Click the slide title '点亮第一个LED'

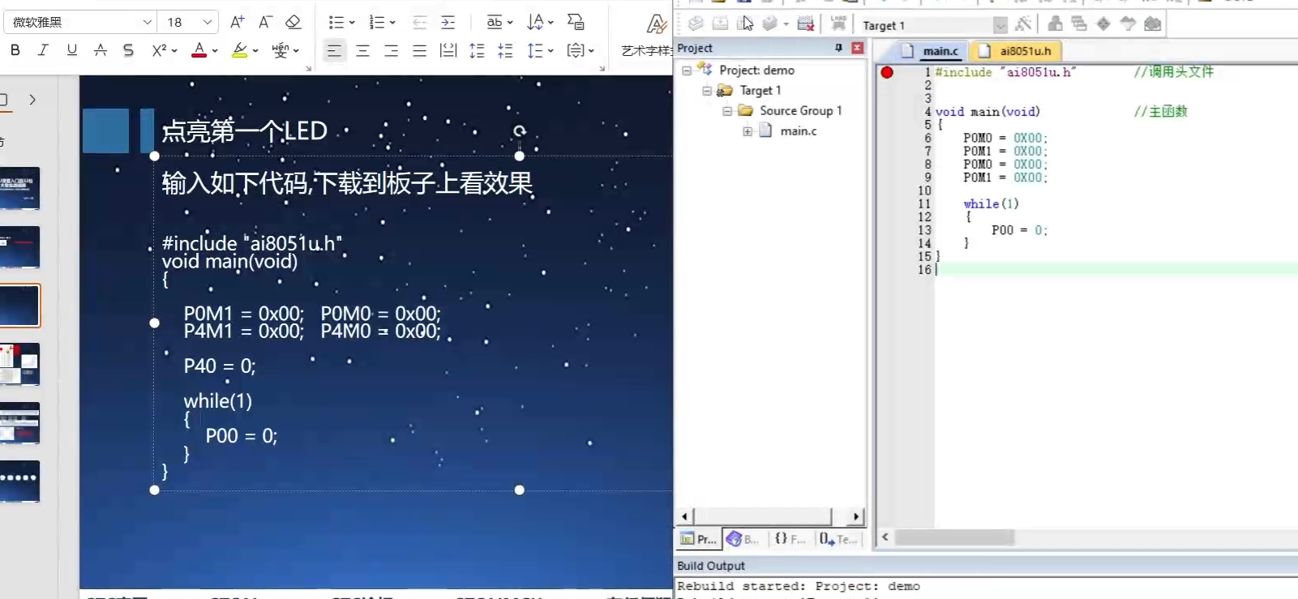(244, 130)
